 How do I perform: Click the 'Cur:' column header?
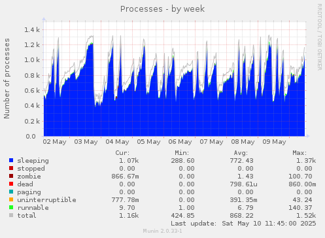point(122,153)
